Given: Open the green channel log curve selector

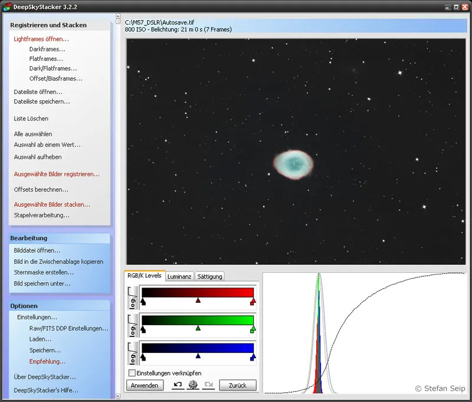Looking at the screenshot, I should 133,326.
